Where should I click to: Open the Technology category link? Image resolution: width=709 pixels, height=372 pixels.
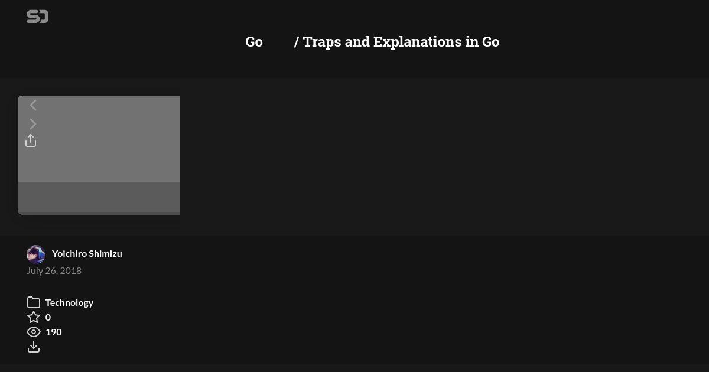coord(69,302)
